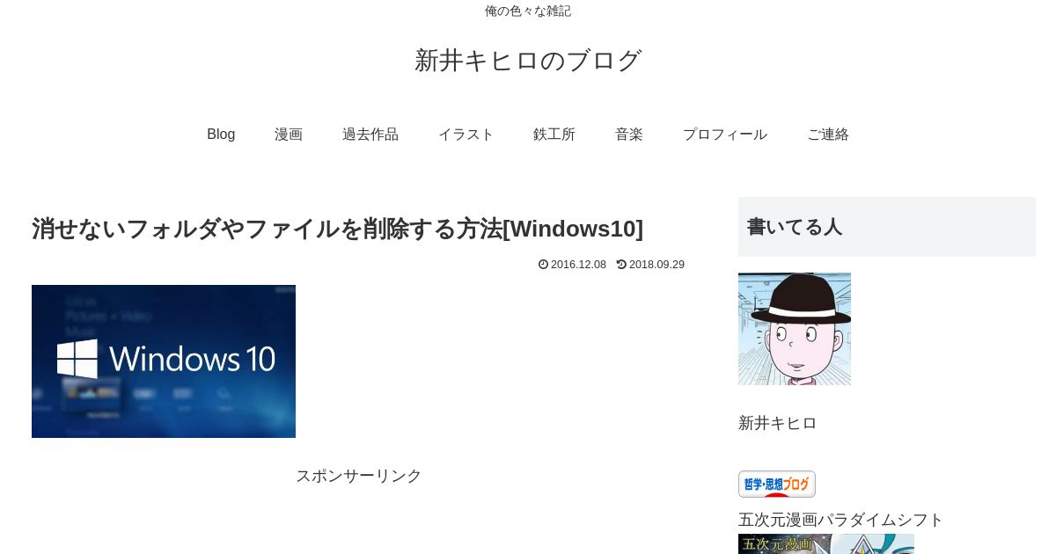1056x554 pixels.
Task: Click the published date 2016.12.08
Action: [578, 265]
